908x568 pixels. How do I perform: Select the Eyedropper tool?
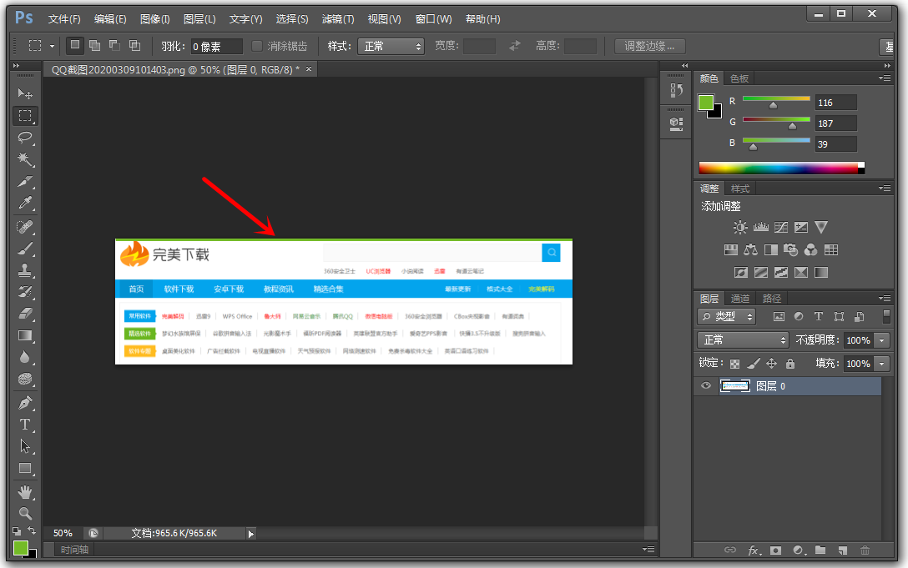25,203
